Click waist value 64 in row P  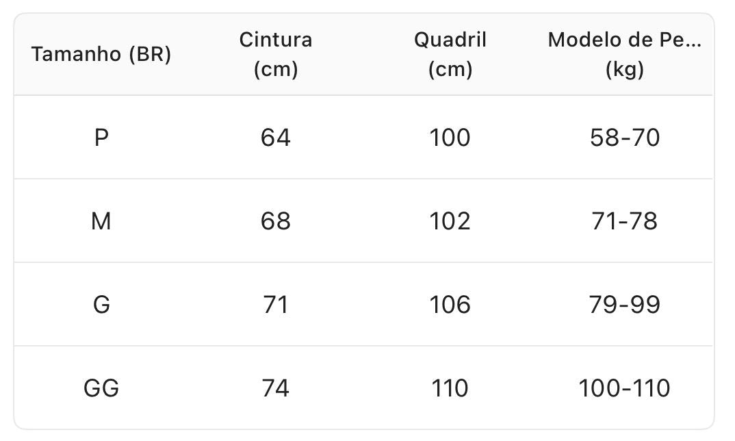coord(276,138)
